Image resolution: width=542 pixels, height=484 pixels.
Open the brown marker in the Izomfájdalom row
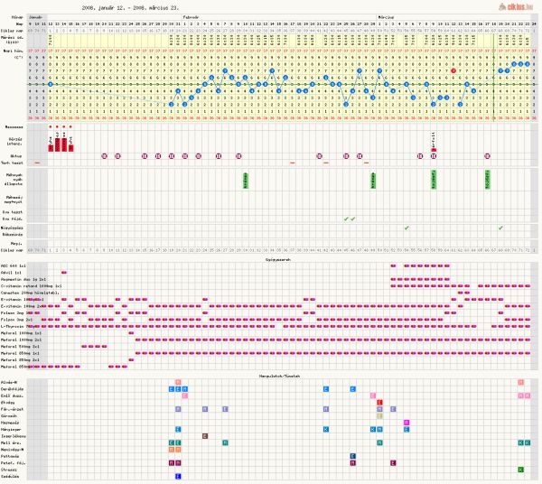[205, 435]
